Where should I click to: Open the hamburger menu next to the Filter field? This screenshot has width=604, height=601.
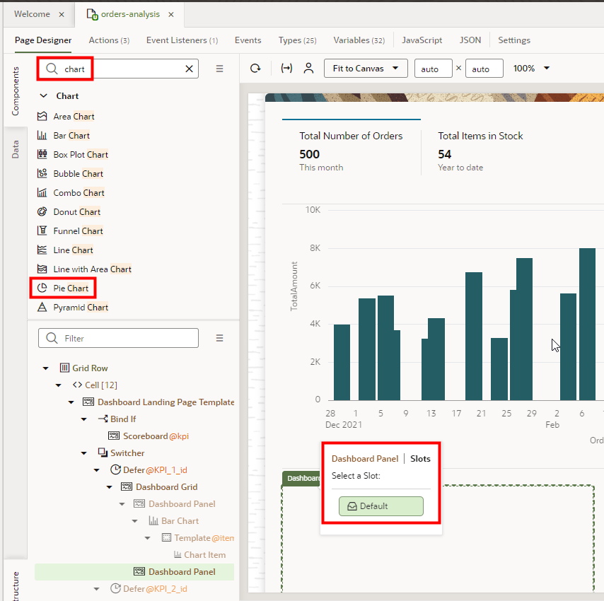point(219,338)
